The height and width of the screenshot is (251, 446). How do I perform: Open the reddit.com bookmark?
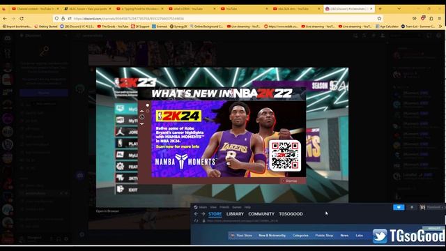(x=281, y=26)
